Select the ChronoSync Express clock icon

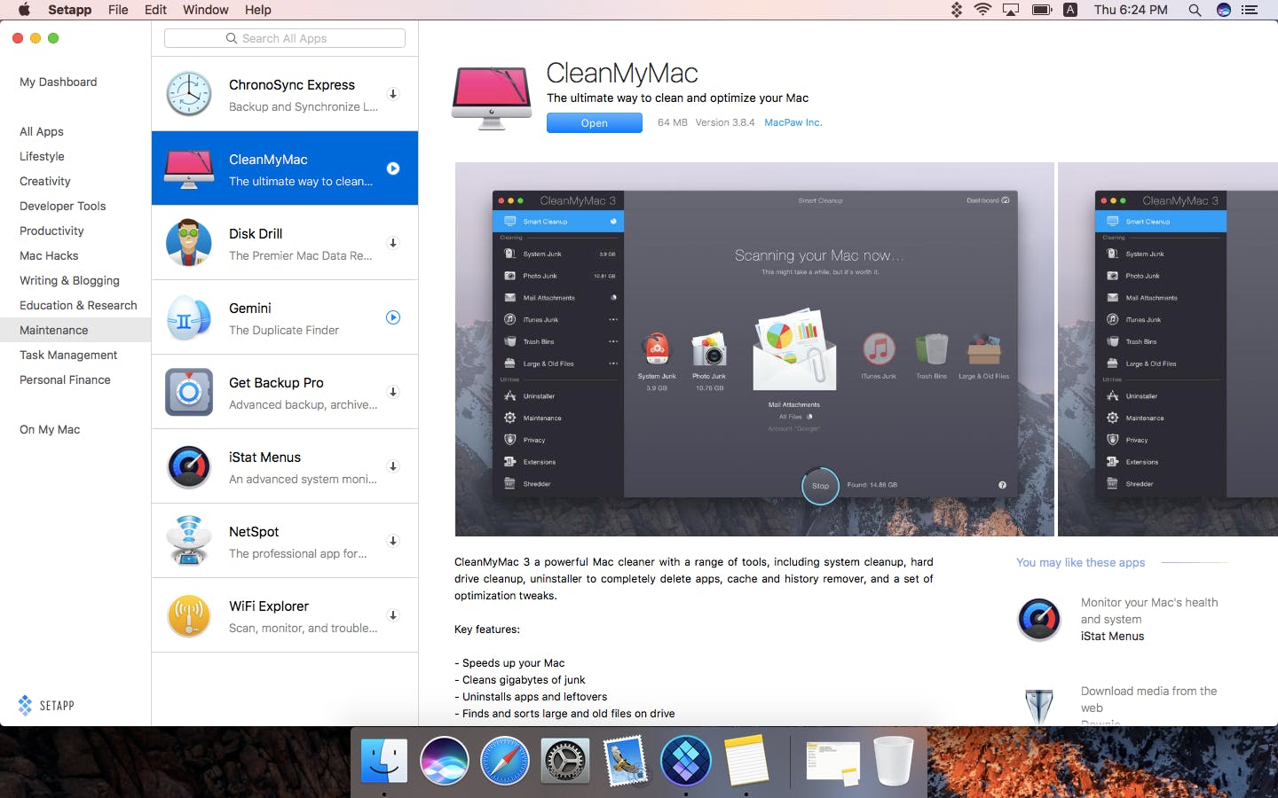[189, 94]
